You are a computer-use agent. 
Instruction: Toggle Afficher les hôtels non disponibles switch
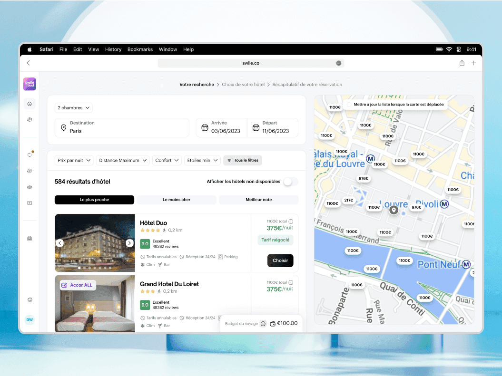pos(290,182)
